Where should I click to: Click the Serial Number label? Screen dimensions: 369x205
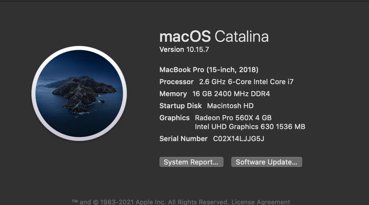pyautogui.click(x=183, y=139)
